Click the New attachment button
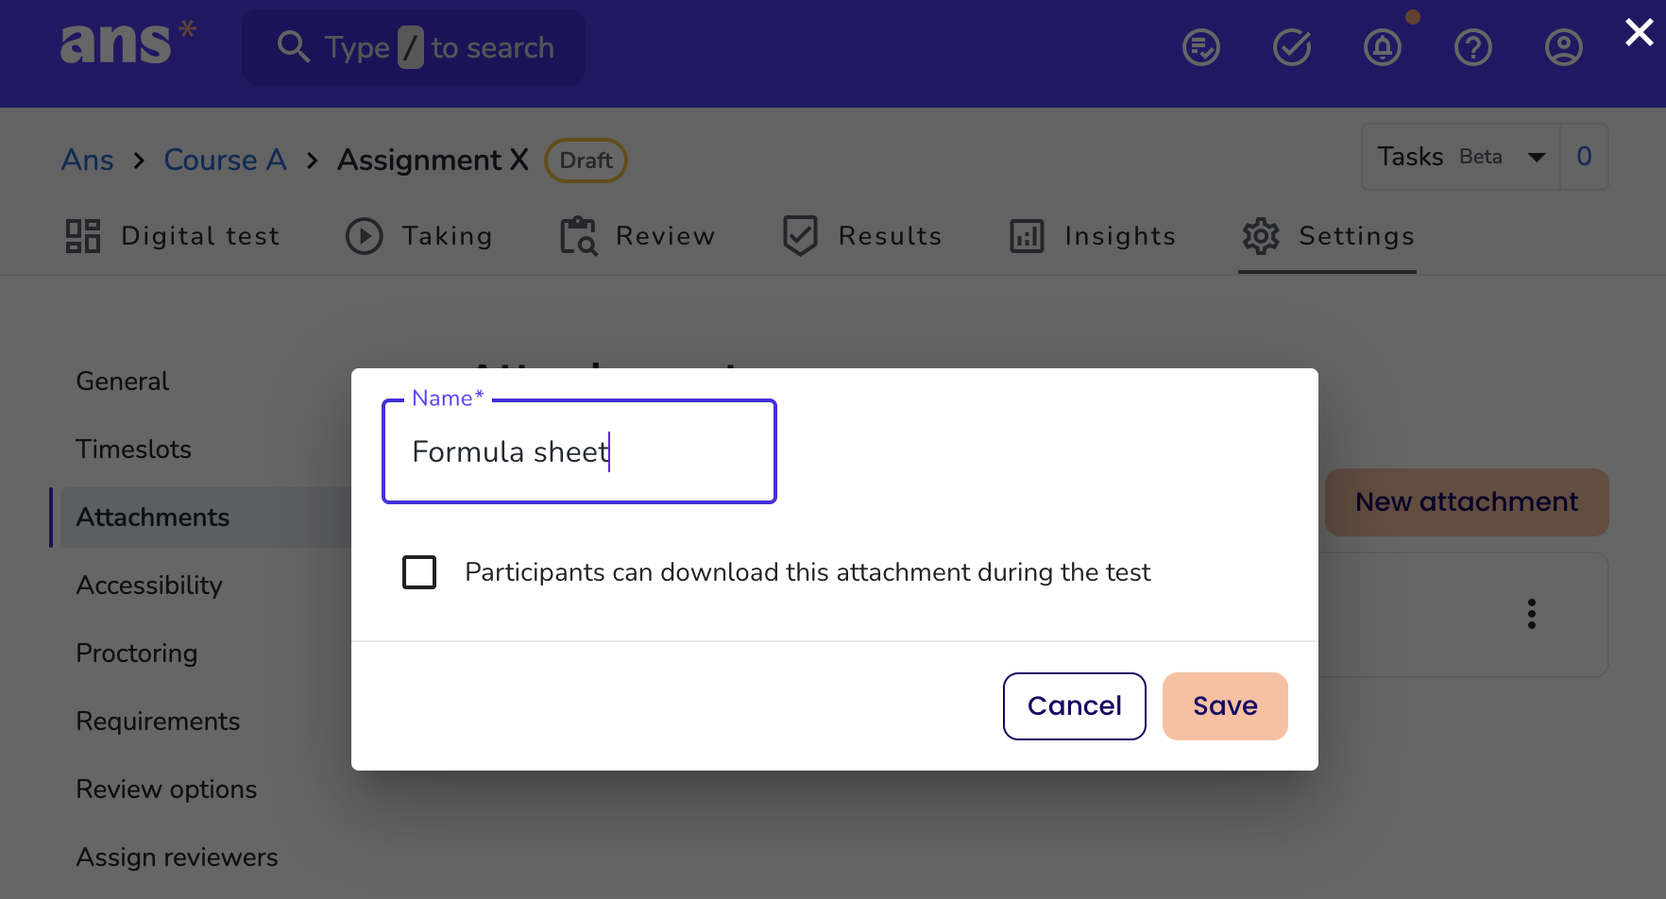The image size is (1666, 899). point(1467,502)
